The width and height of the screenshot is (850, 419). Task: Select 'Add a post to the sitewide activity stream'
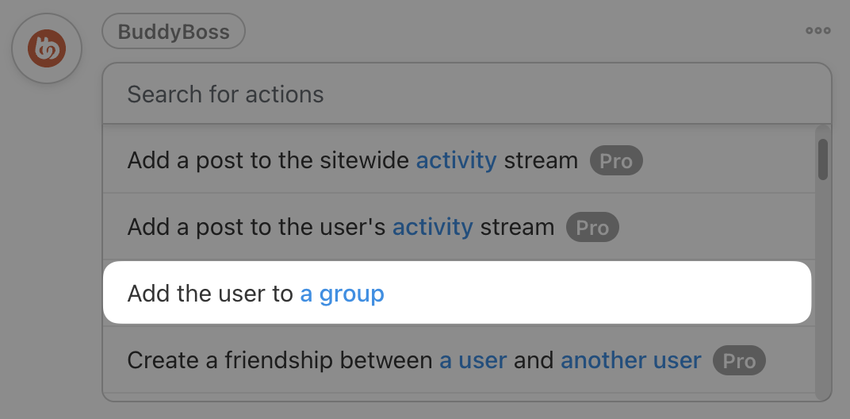tap(459, 160)
